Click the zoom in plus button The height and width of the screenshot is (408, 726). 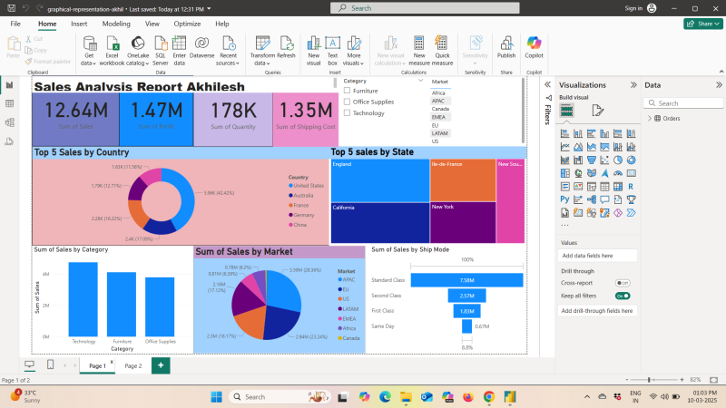(682, 380)
